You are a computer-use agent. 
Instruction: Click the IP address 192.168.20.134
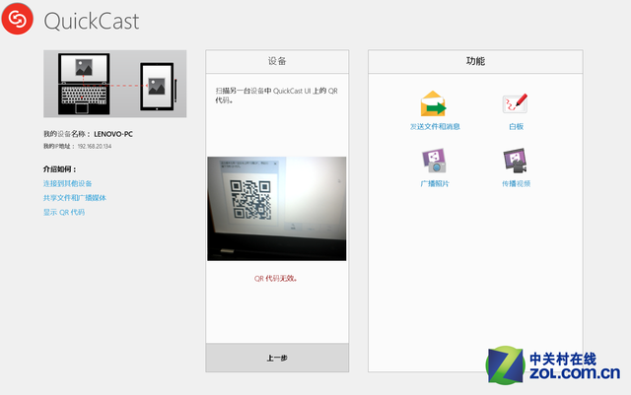(95, 146)
